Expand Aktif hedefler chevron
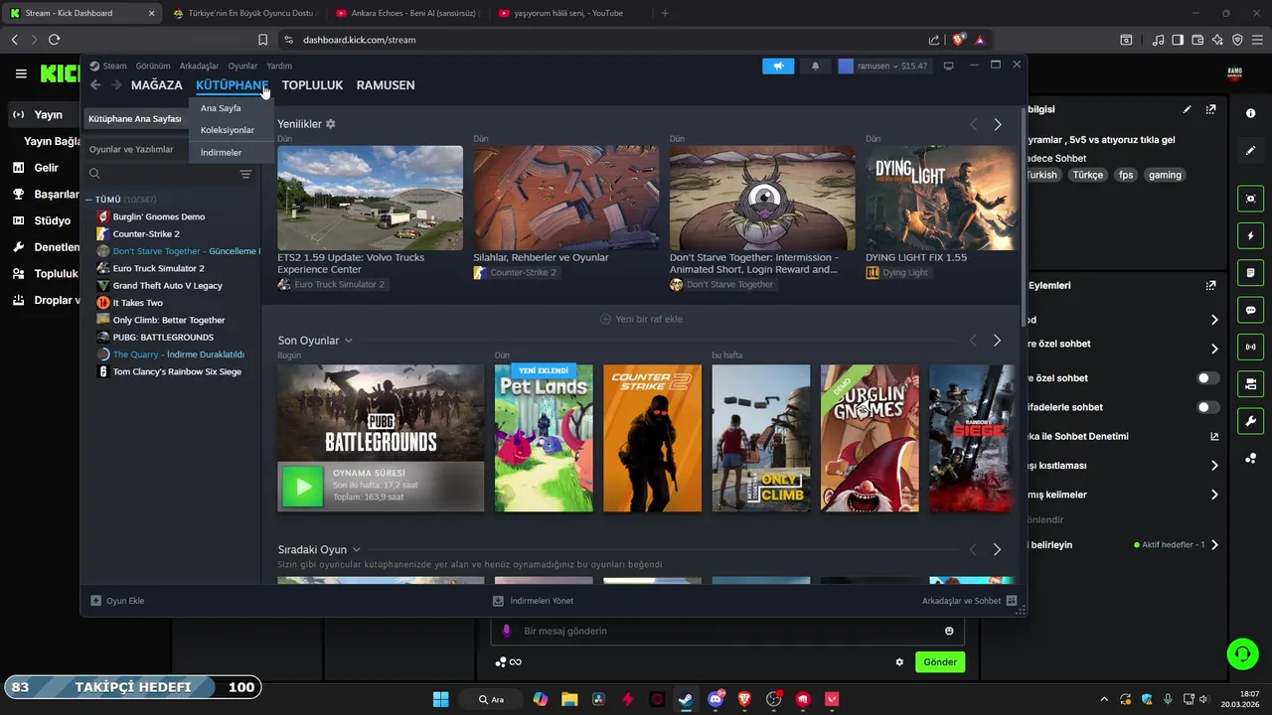This screenshot has height=715, width=1272. pyautogui.click(x=1214, y=545)
